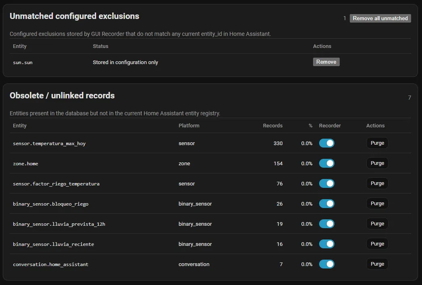Click the sensor.temperatura_max_hoy entity name

(49, 144)
